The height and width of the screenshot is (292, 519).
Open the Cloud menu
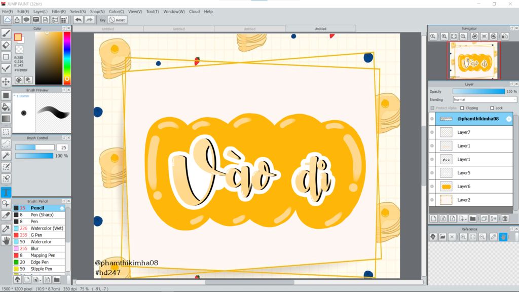pyautogui.click(x=194, y=12)
